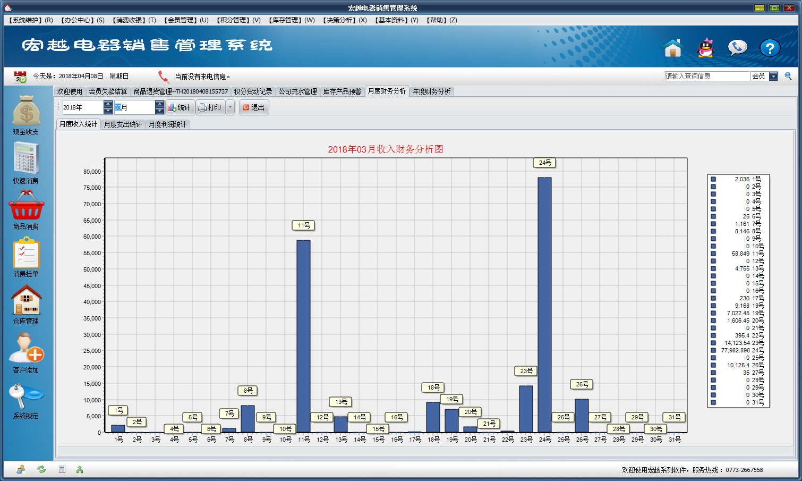Open 商品消费 shopping basket icon
Image resolution: width=802 pixels, height=481 pixels.
pos(26,206)
